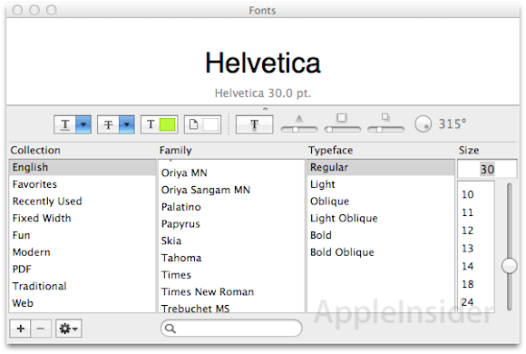Click the shadow blur slider
The height and width of the screenshot is (354, 526).
(342, 129)
